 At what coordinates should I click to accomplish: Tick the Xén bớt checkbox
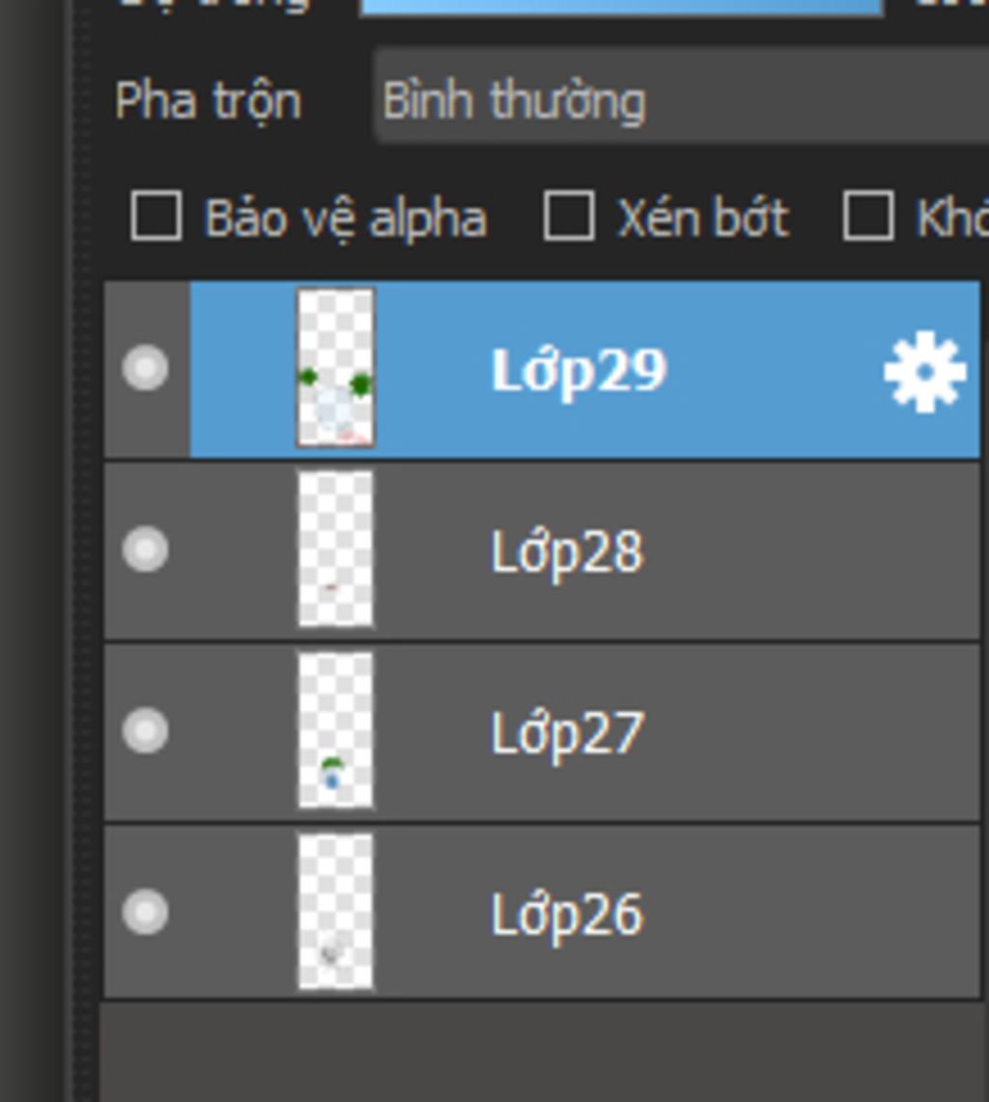point(569,215)
